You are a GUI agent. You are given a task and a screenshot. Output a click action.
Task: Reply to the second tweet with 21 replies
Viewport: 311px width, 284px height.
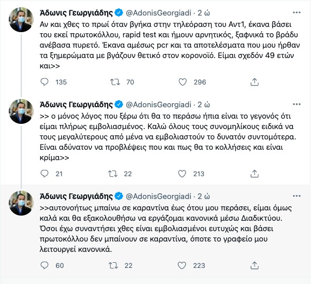point(45,174)
